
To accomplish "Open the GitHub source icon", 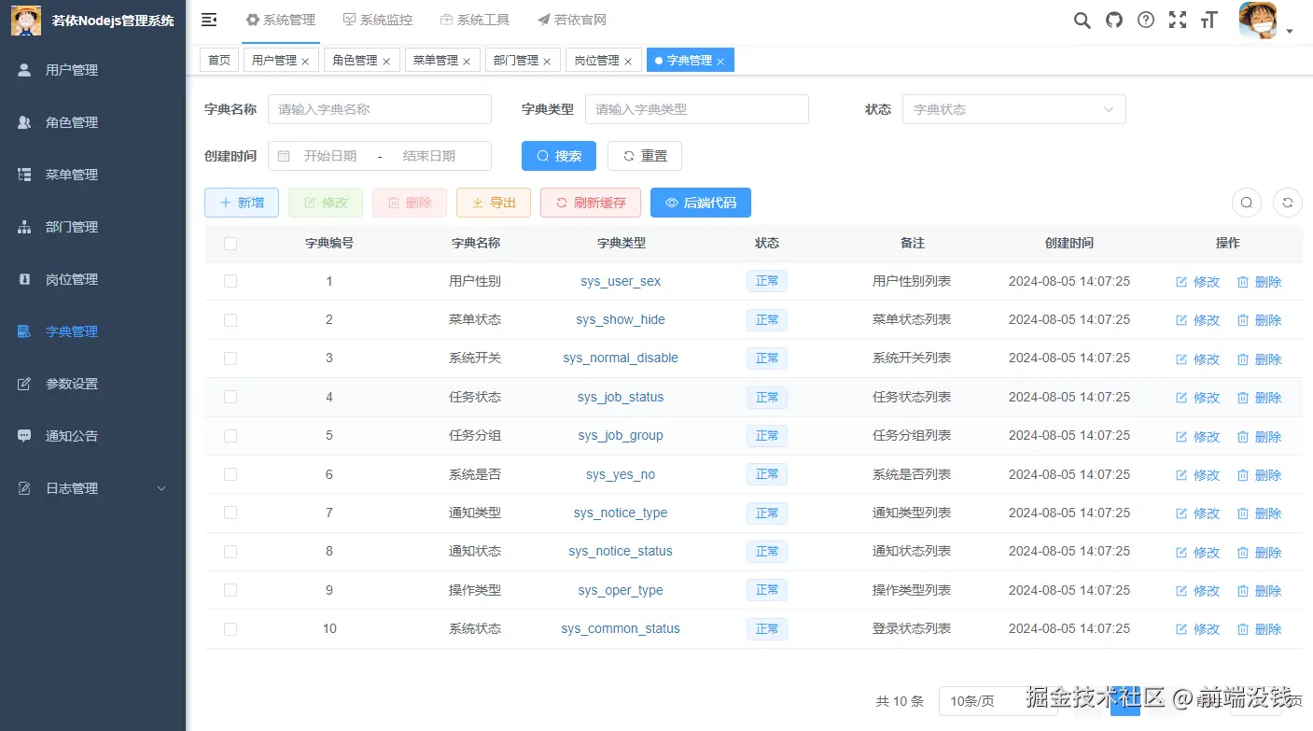I will [1114, 21].
